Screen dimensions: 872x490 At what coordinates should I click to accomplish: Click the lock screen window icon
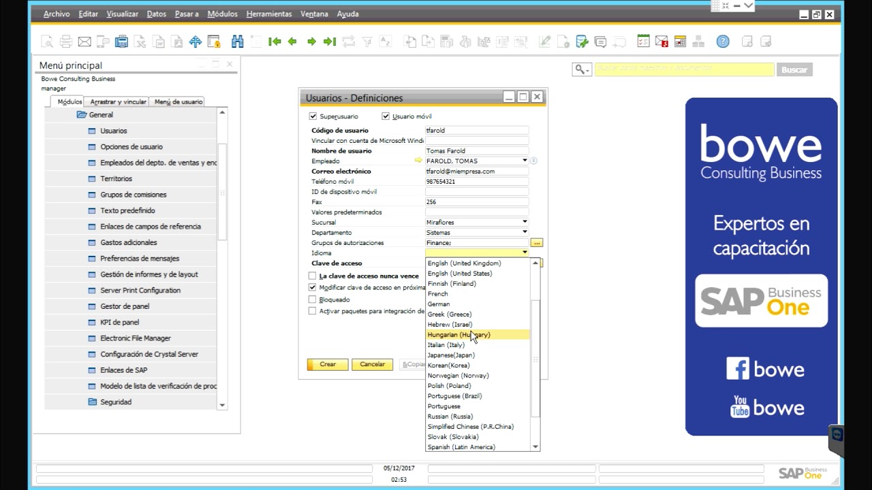coord(214,42)
